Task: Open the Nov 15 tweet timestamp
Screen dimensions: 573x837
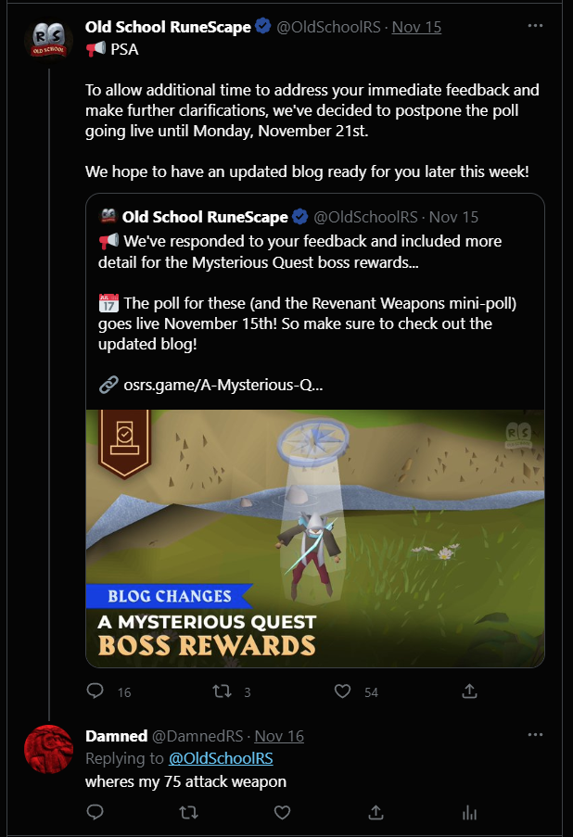Action: point(416,27)
